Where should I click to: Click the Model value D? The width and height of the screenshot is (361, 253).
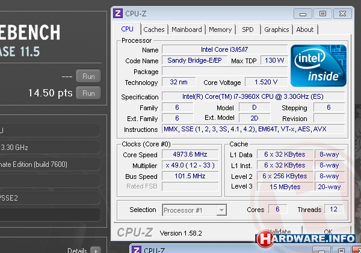click(255, 107)
